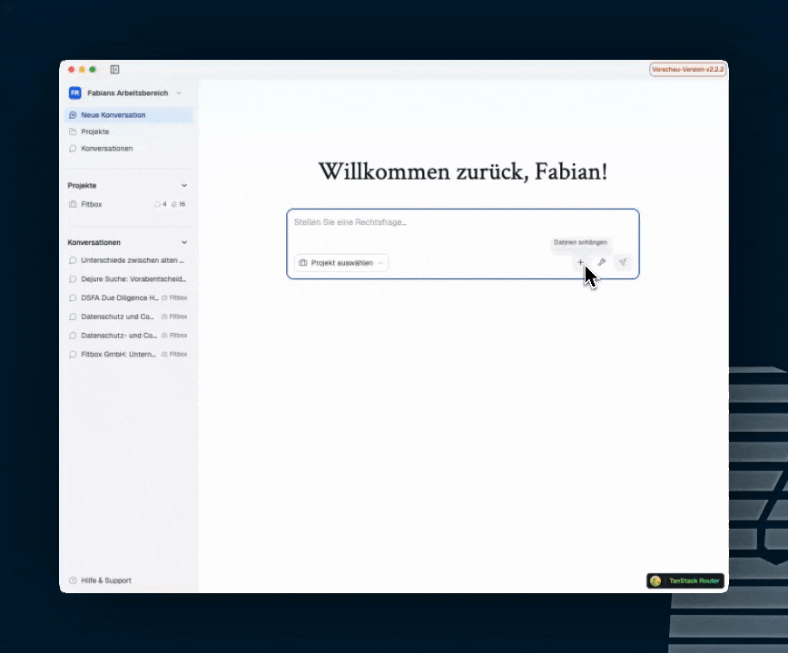Screen dimensions: 788x653
Task: Collapse the Projekte section chevron
Action: (184, 185)
